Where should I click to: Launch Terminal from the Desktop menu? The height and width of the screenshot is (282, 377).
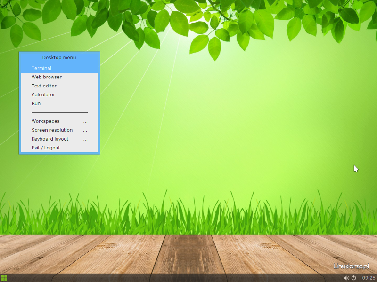pyautogui.click(x=59, y=68)
